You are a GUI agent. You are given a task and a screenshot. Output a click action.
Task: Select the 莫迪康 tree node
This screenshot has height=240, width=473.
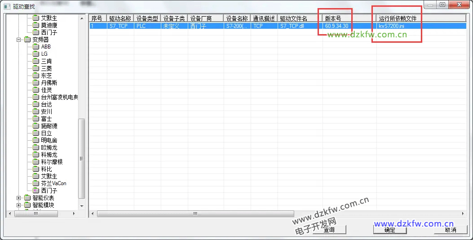49,25
